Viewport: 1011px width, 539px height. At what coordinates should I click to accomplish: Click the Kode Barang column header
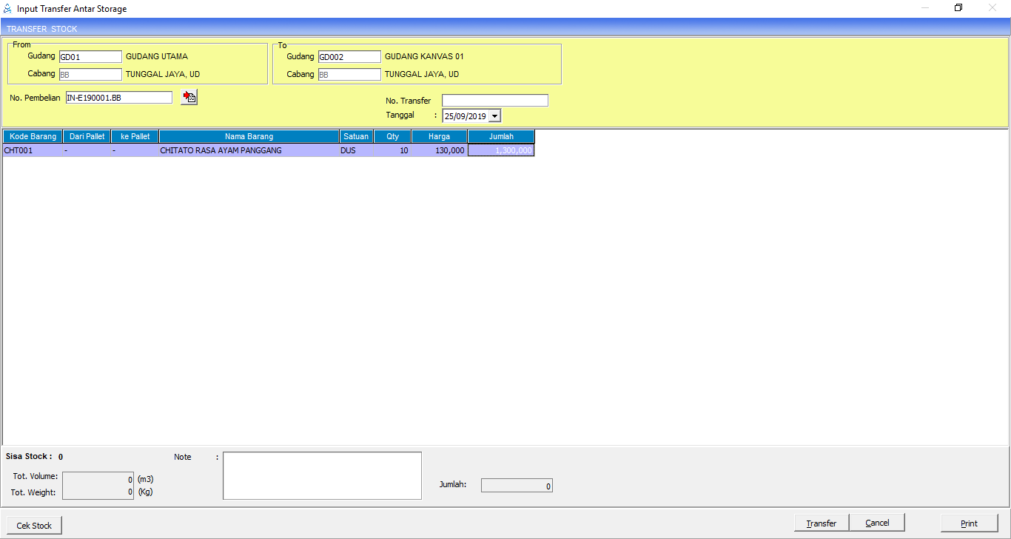(x=33, y=136)
